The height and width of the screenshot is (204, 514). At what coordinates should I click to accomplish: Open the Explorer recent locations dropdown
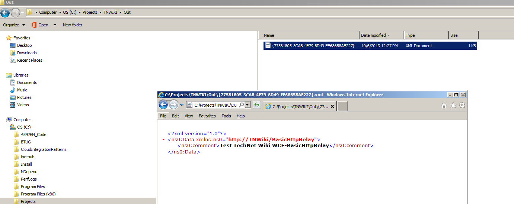(x=22, y=13)
